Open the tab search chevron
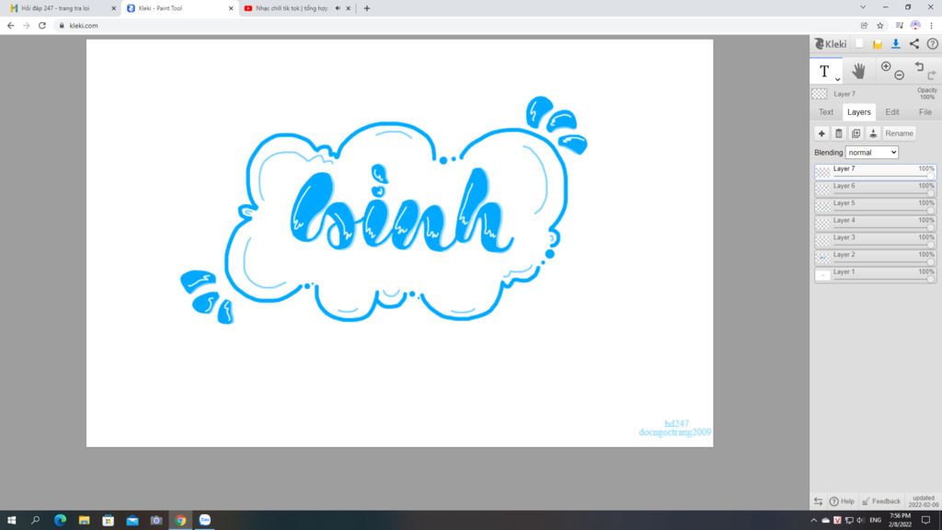Viewport: 942px width, 530px height. 863,7
